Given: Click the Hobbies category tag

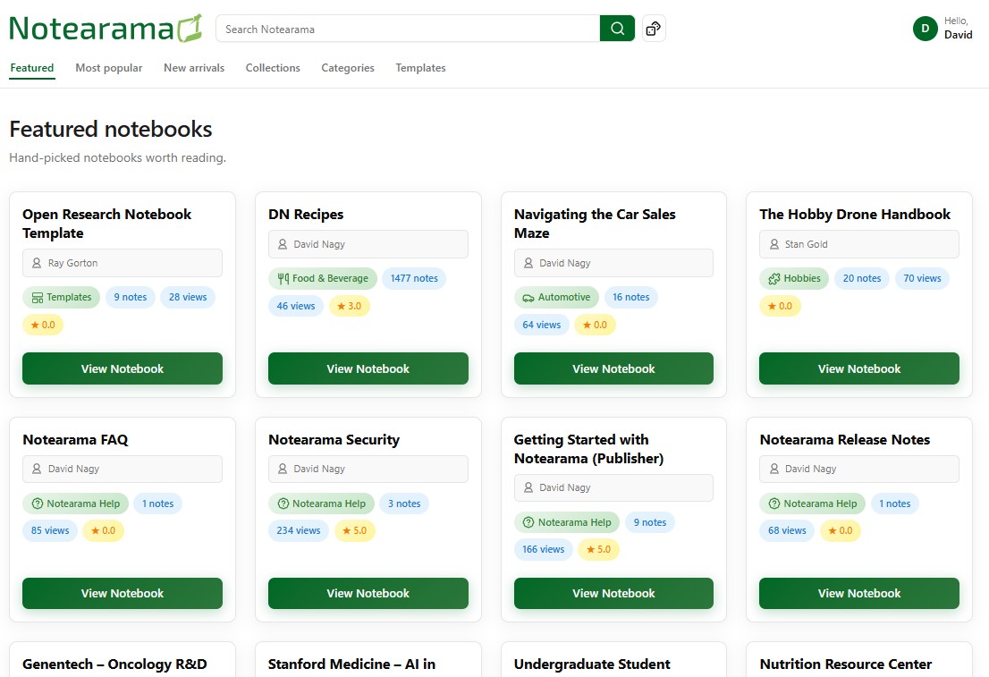Looking at the screenshot, I should (794, 278).
